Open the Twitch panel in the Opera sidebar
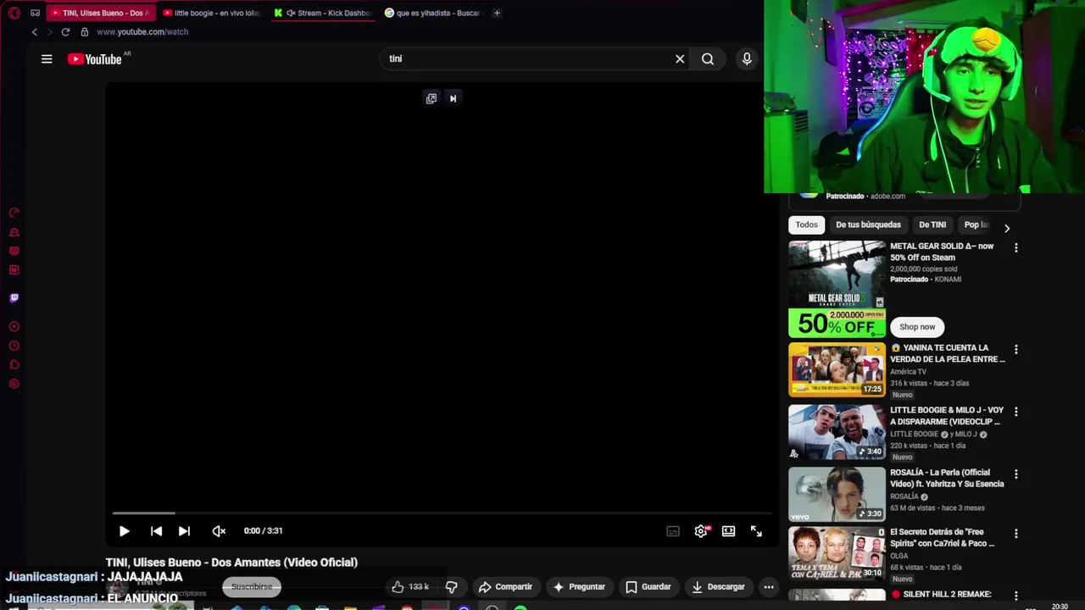 point(14,297)
